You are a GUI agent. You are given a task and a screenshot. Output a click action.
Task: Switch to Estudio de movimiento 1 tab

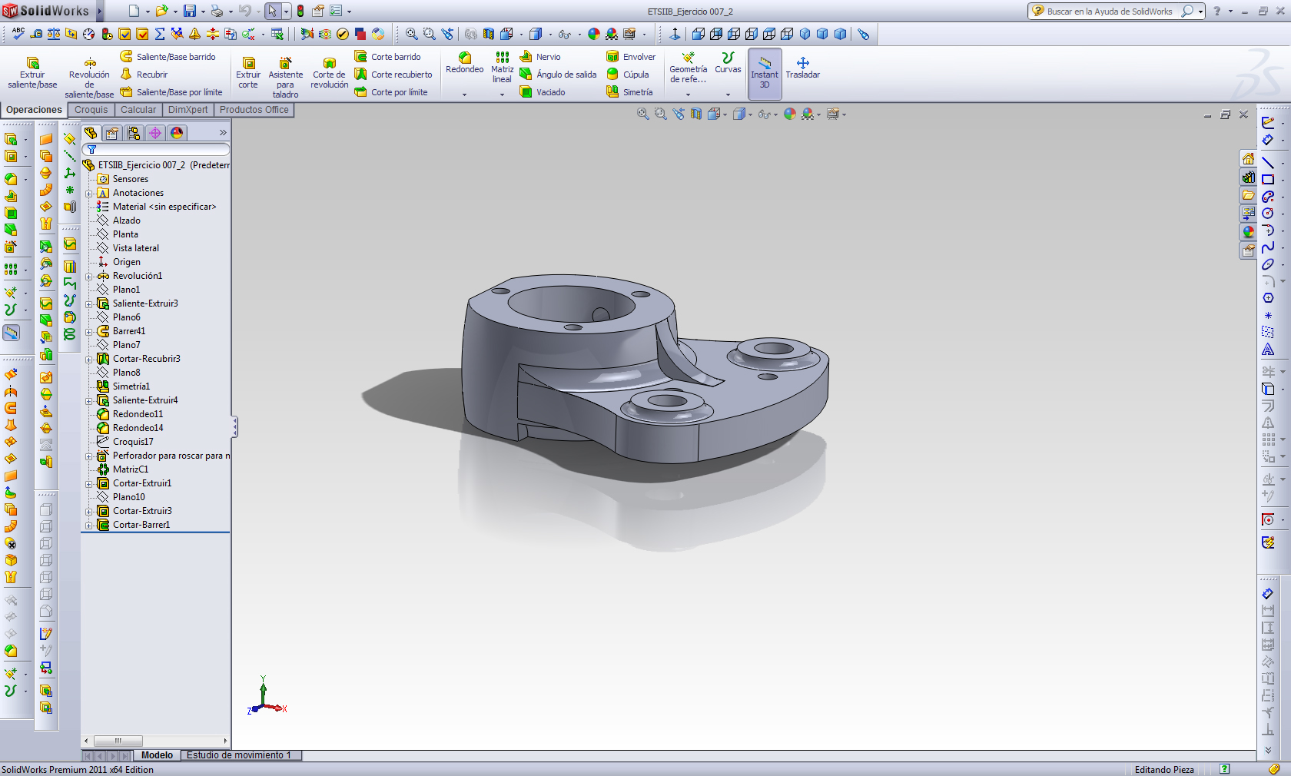(x=239, y=755)
